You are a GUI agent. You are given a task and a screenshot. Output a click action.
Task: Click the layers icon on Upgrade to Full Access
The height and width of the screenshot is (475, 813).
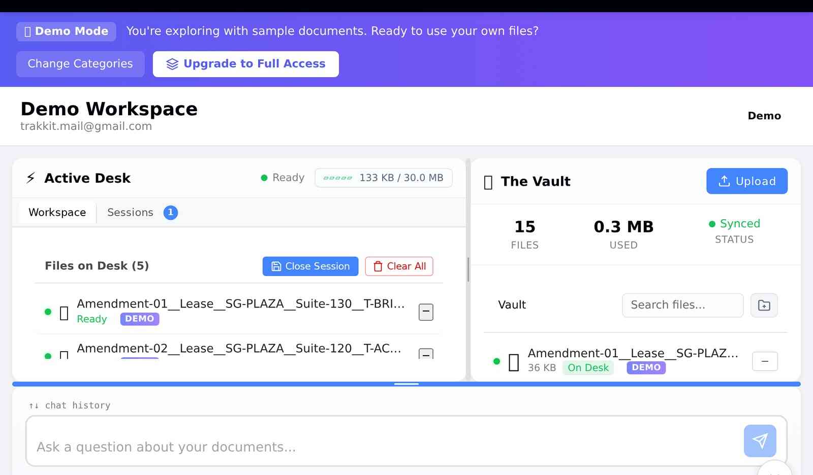(171, 63)
